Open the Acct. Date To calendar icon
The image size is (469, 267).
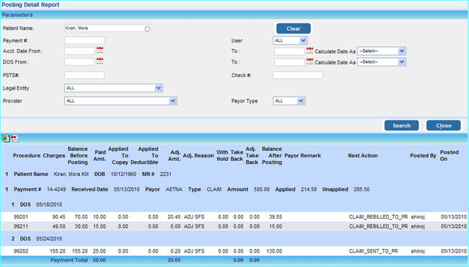(310, 51)
